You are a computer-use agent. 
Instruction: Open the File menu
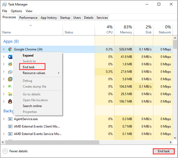[5, 11]
